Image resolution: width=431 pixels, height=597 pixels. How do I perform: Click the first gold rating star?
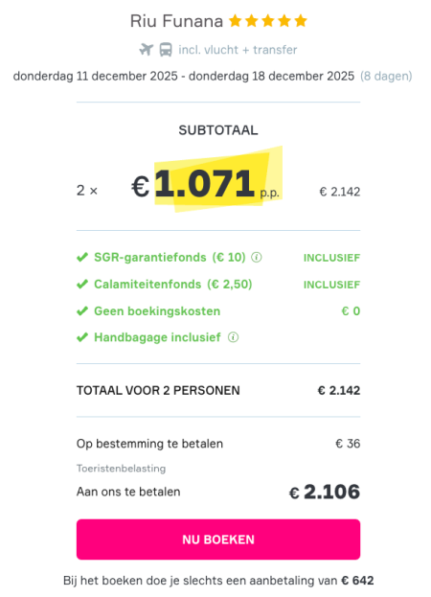click(235, 20)
